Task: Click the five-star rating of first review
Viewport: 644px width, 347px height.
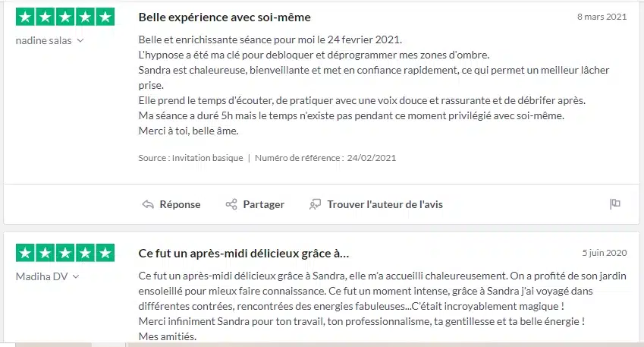Action: coord(65,17)
